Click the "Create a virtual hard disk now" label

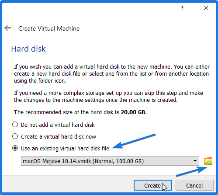pyautogui.click(x=59, y=137)
